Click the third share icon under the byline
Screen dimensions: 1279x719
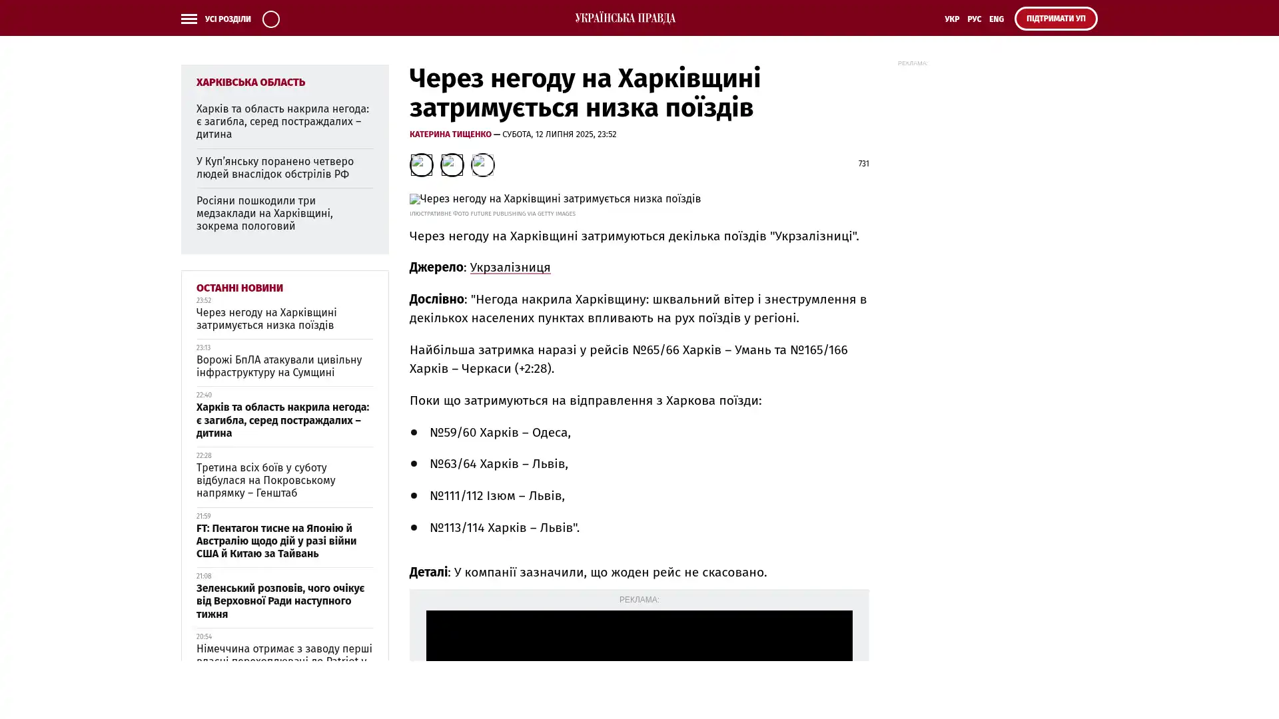482,164
